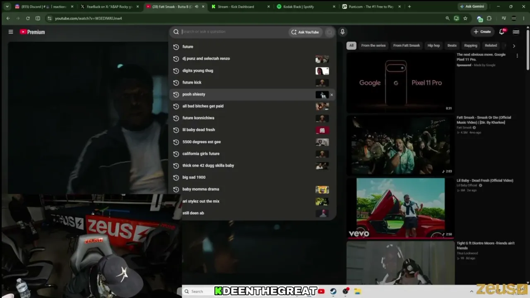Open Lil Baby Dead Fresh video thumbnail
The image size is (530, 298).
coord(400,208)
